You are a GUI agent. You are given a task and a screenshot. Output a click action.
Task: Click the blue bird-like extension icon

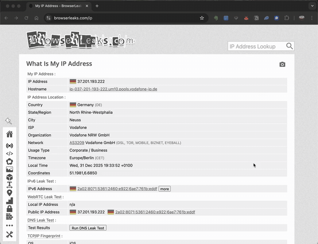(x=266, y=18)
